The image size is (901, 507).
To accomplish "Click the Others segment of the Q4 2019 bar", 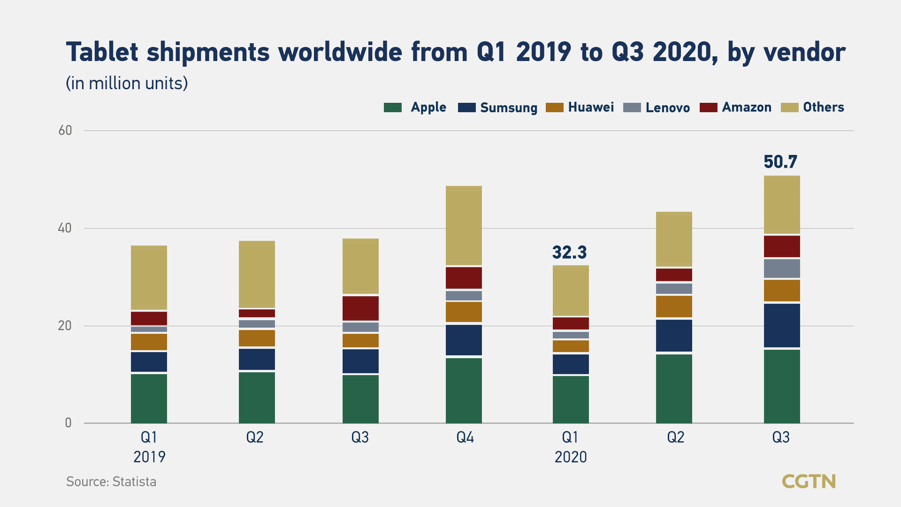I will click(x=464, y=225).
